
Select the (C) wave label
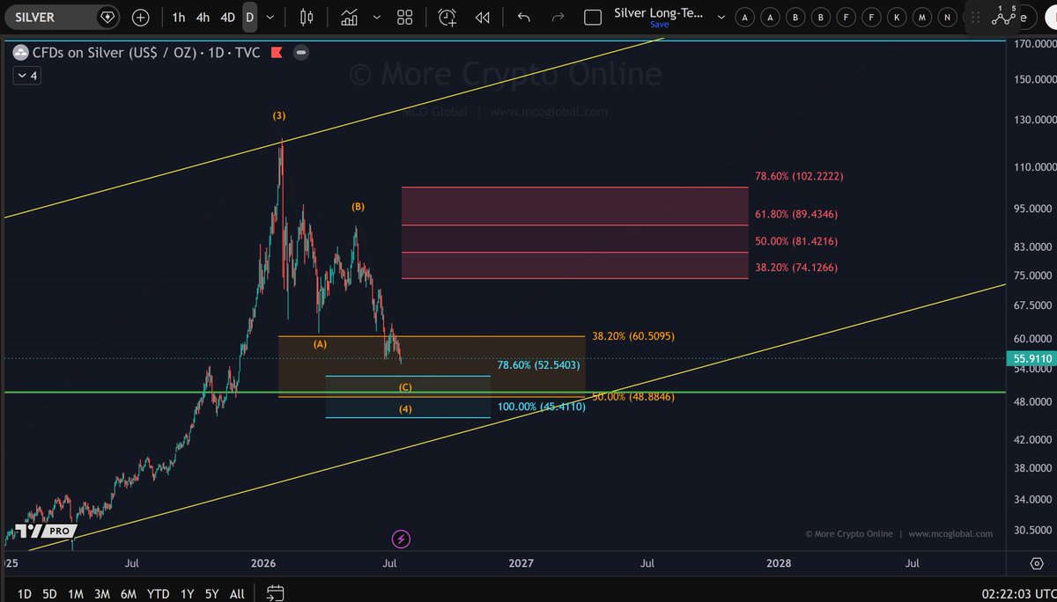pos(405,387)
